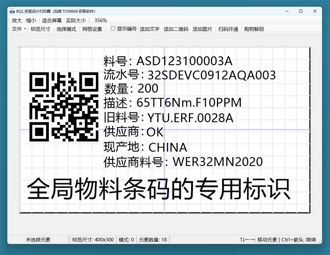
Task: Select the 料号: ASD123100003A text
Action: click(168, 61)
